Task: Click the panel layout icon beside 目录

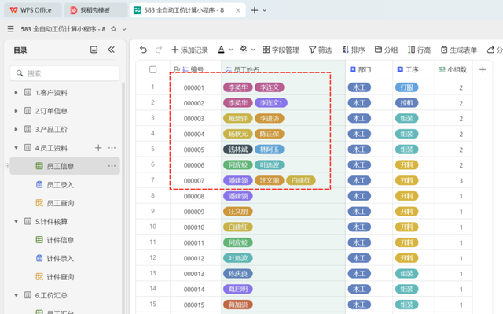Action: pyautogui.click(x=94, y=50)
